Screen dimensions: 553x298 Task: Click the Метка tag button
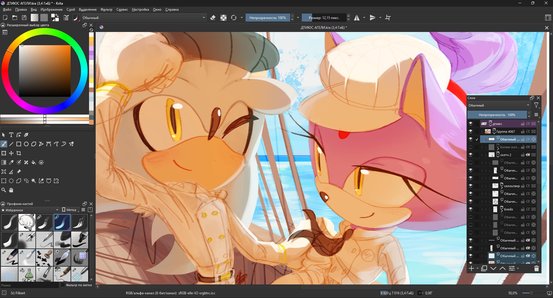[70, 210]
